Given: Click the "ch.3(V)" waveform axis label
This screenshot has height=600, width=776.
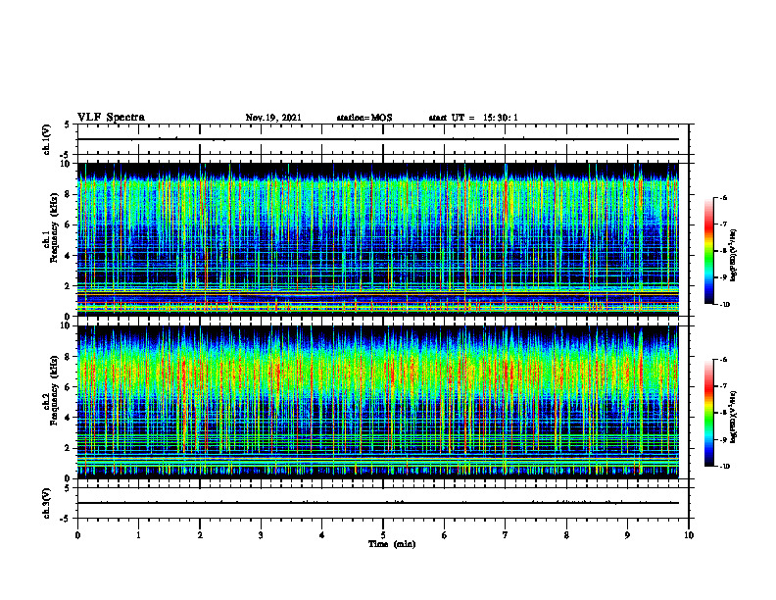Looking at the screenshot, I should 47,503.
